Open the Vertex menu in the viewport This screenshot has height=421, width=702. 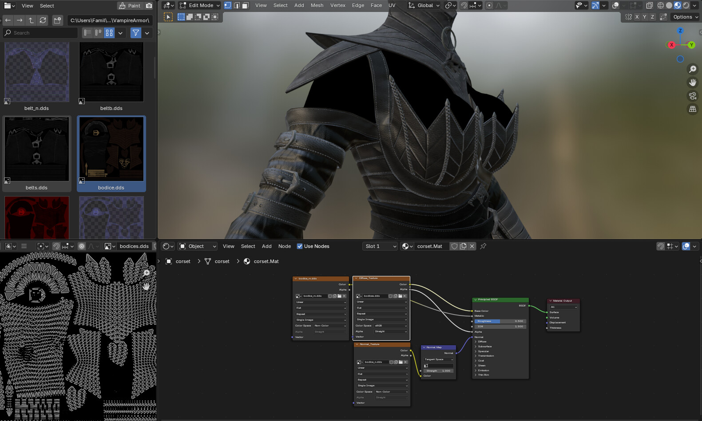[338, 5]
